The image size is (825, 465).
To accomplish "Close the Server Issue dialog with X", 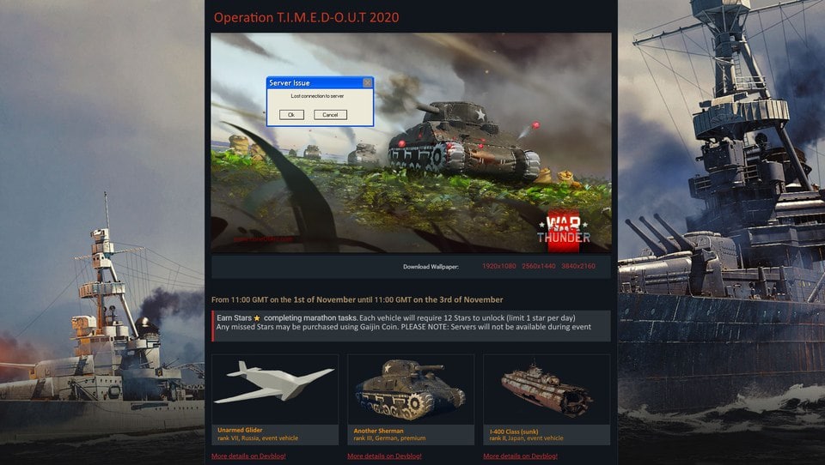I will (367, 82).
